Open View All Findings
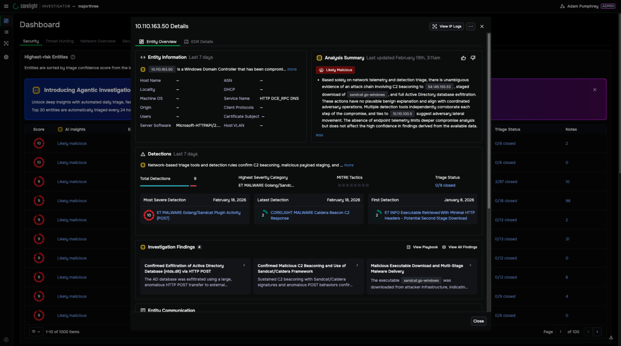 tap(460, 247)
